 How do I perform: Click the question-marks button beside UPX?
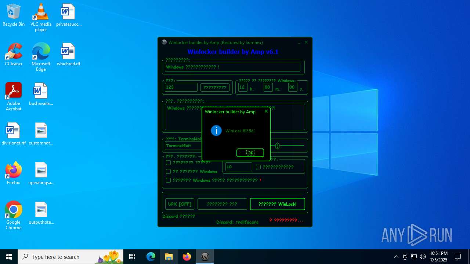pos(222,204)
